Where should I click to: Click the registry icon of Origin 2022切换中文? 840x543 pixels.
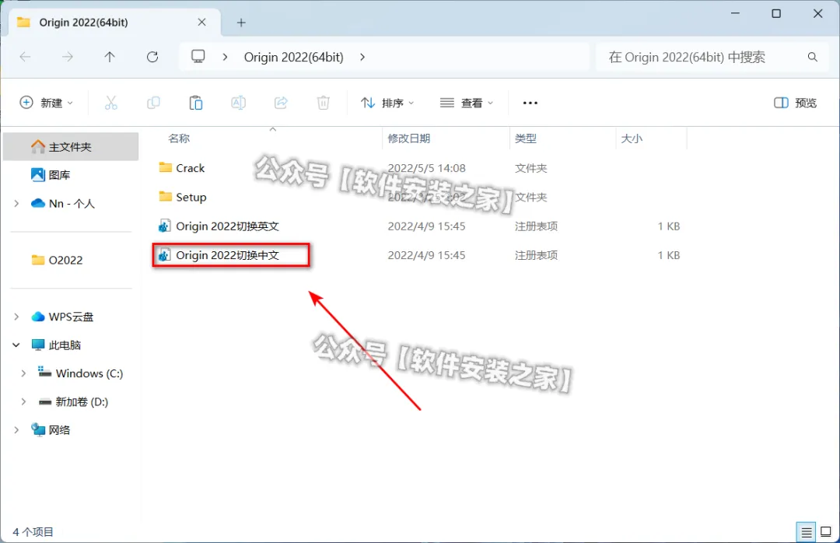pos(164,255)
